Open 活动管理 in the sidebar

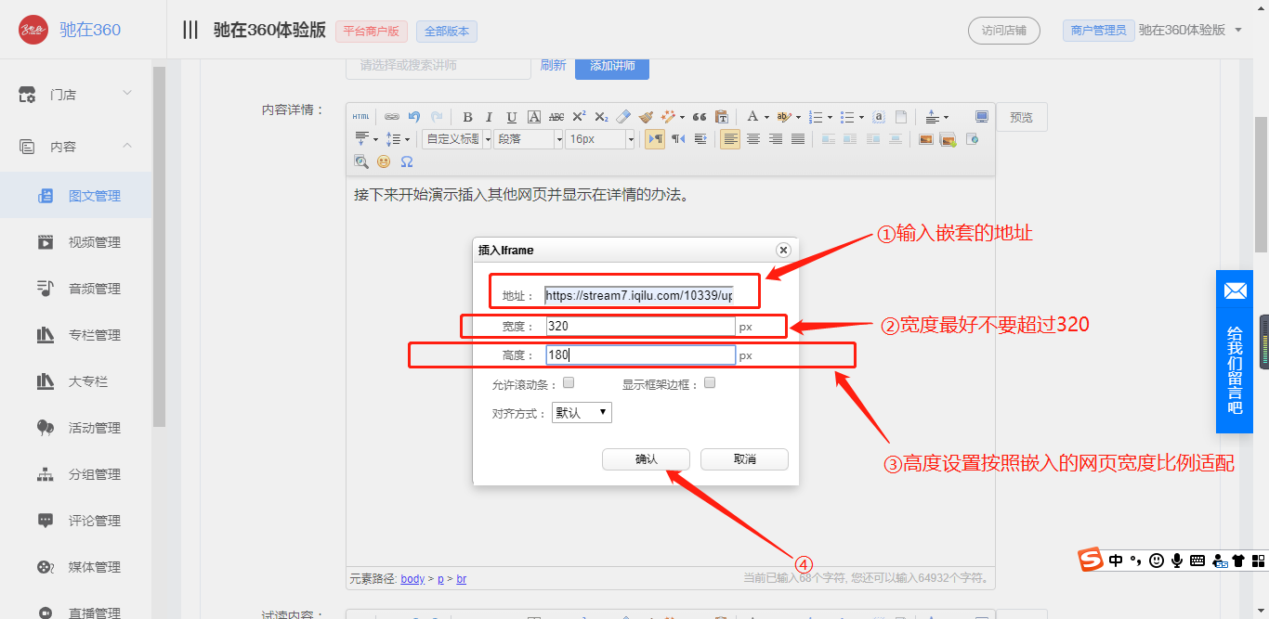coord(76,428)
